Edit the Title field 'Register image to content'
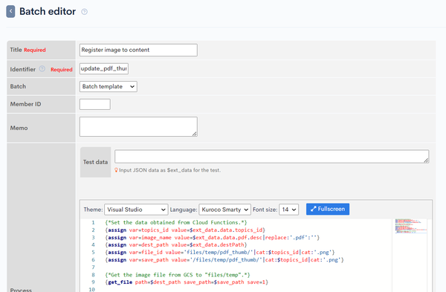Viewport: 446px width, 292px height. (x=138, y=50)
